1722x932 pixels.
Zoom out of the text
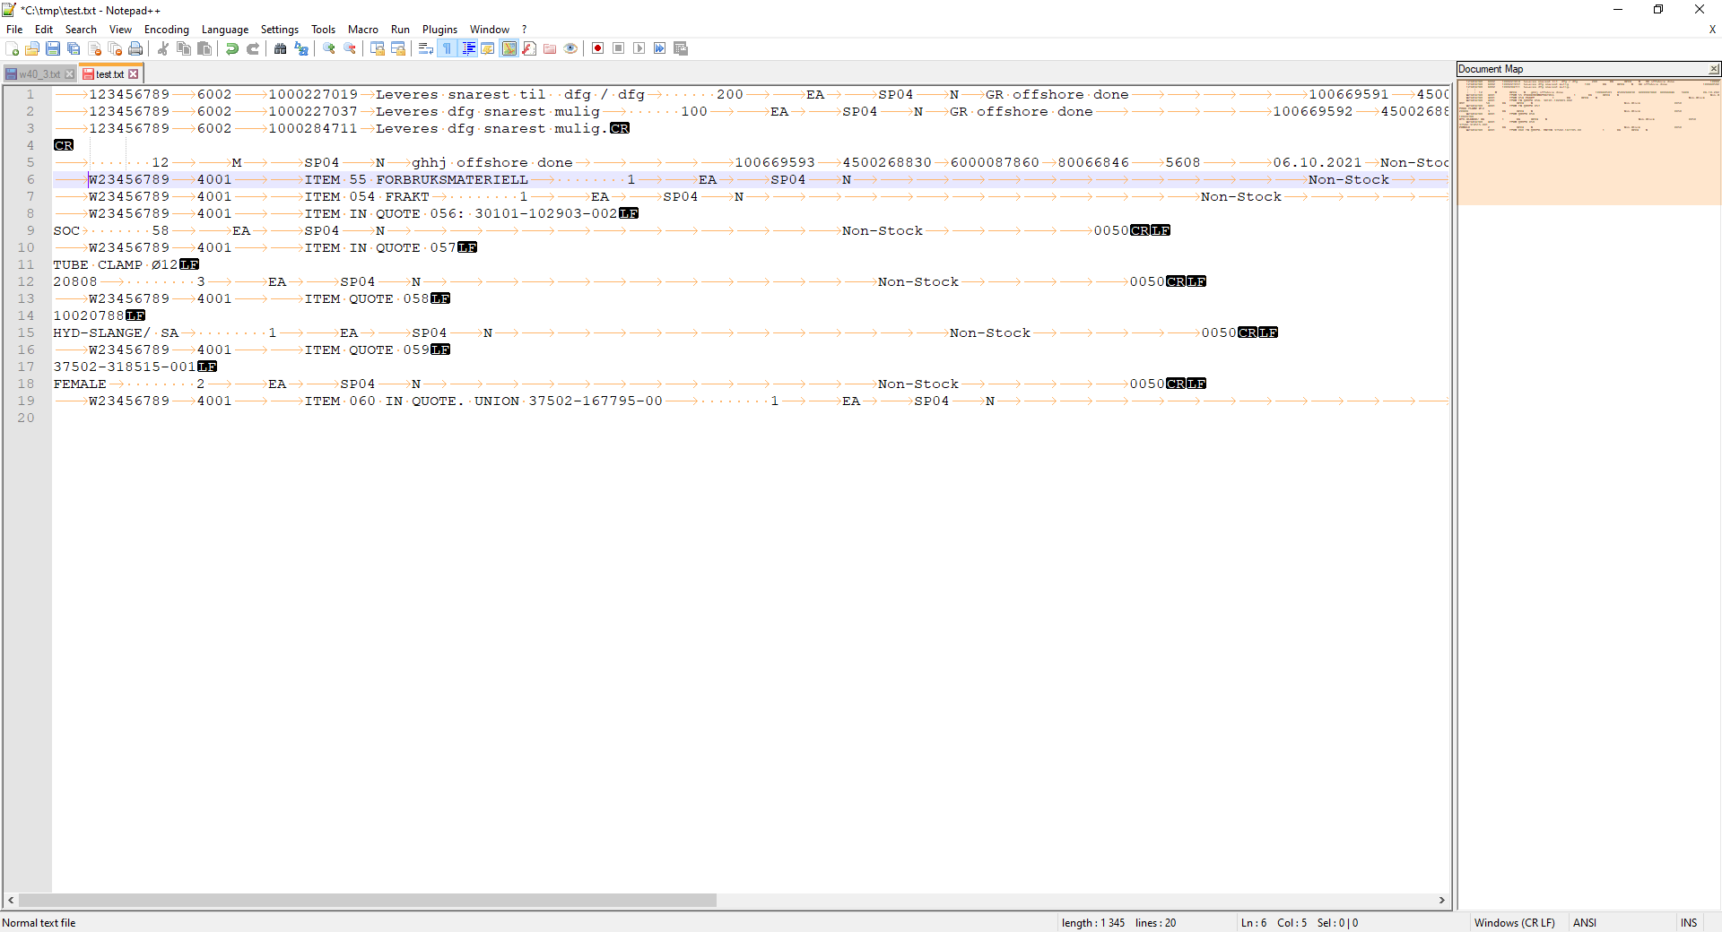350,48
